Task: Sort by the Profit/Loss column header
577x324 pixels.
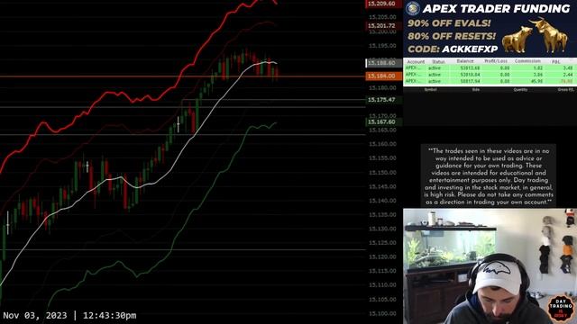Action: [496, 61]
